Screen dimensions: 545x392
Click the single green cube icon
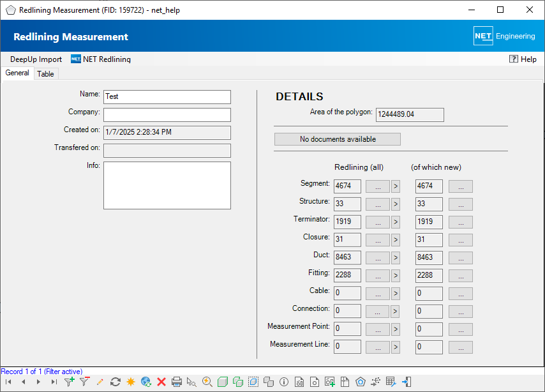(223, 382)
